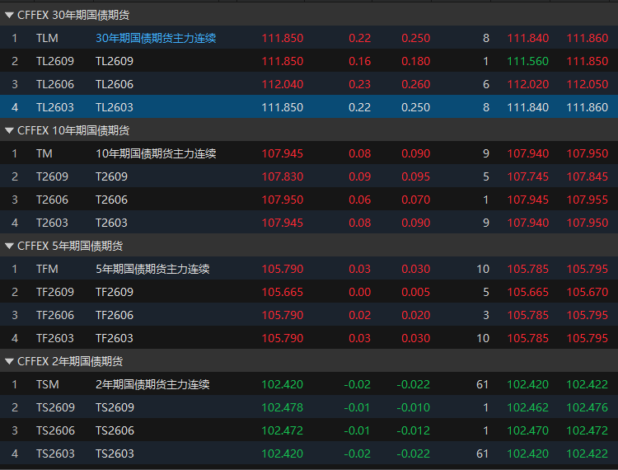618x470 pixels.
Task: Click last price 107.830 of T2609
Action: (282, 176)
